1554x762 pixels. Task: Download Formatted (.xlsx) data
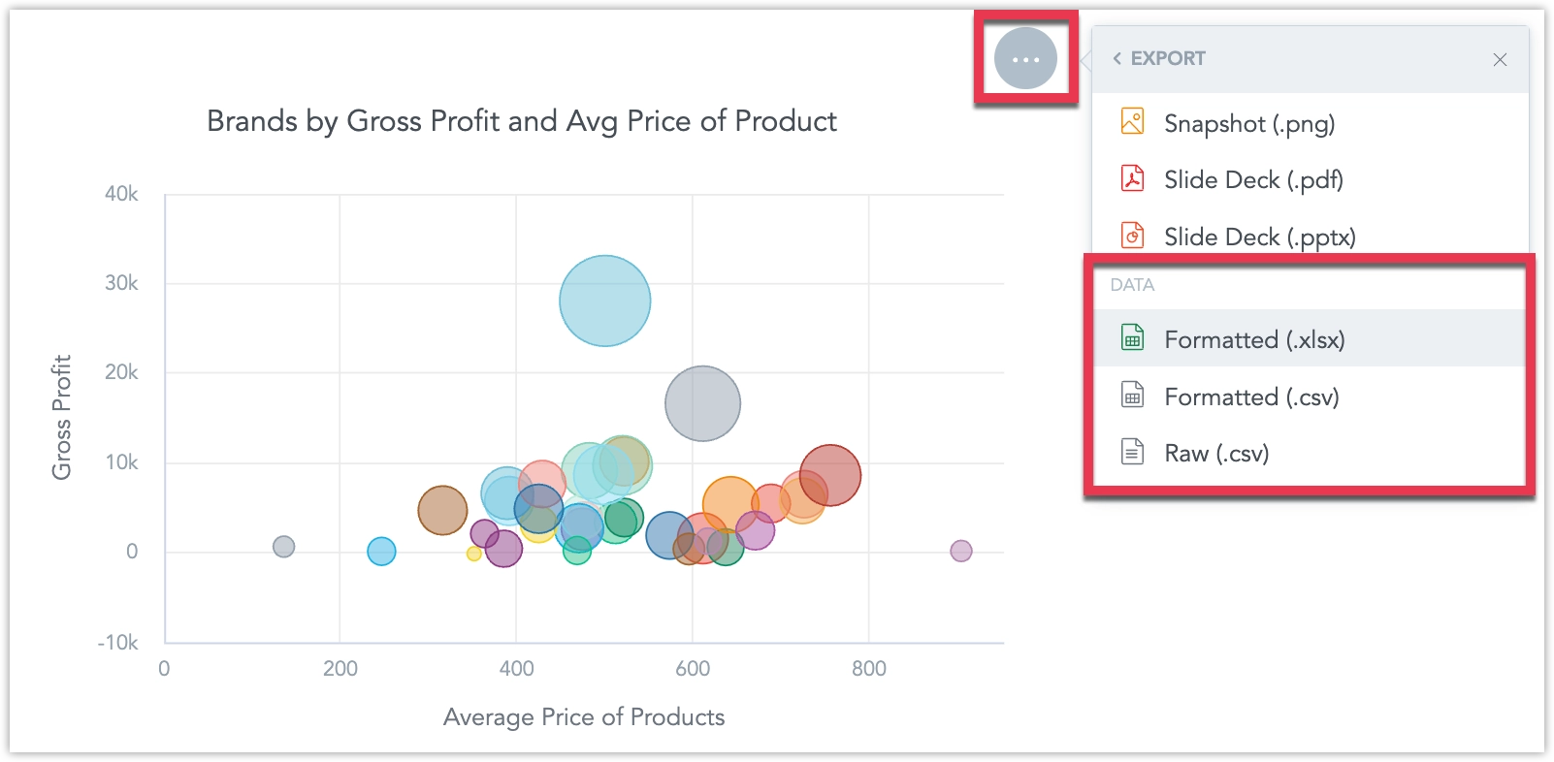(x=1254, y=340)
